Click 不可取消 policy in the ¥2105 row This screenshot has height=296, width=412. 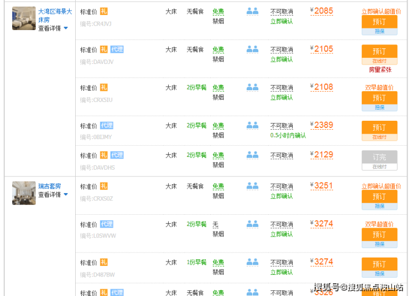coord(282,50)
